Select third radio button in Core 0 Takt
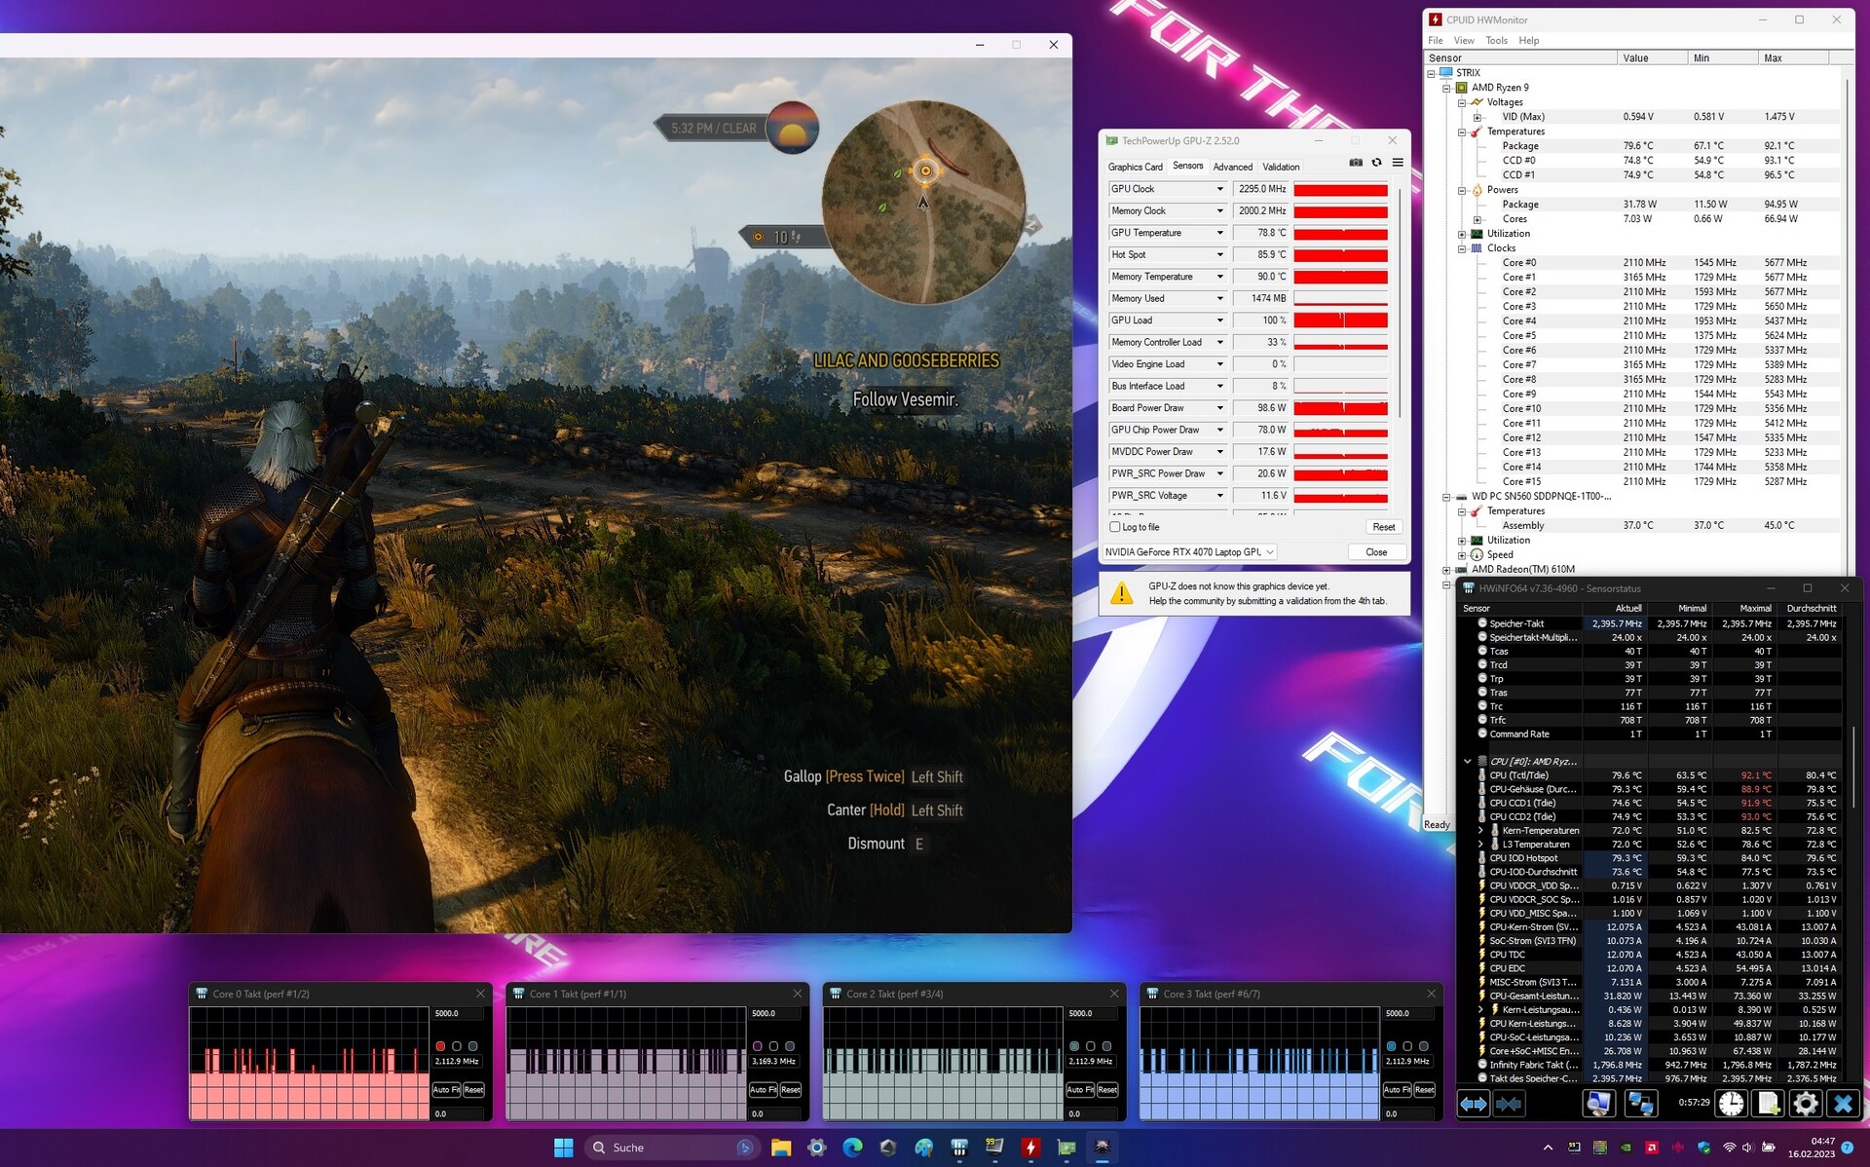This screenshot has height=1167, width=1870. click(x=473, y=1046)
